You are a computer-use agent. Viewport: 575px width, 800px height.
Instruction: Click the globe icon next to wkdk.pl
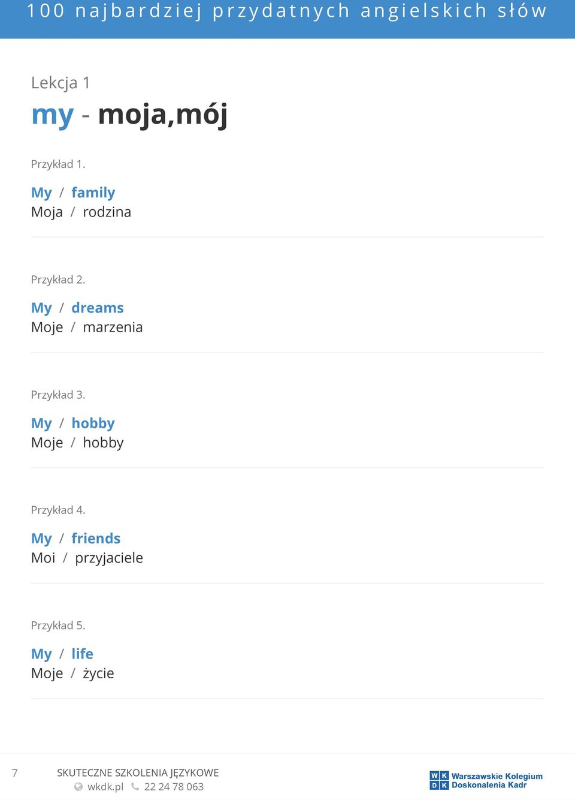click(78, 787)
